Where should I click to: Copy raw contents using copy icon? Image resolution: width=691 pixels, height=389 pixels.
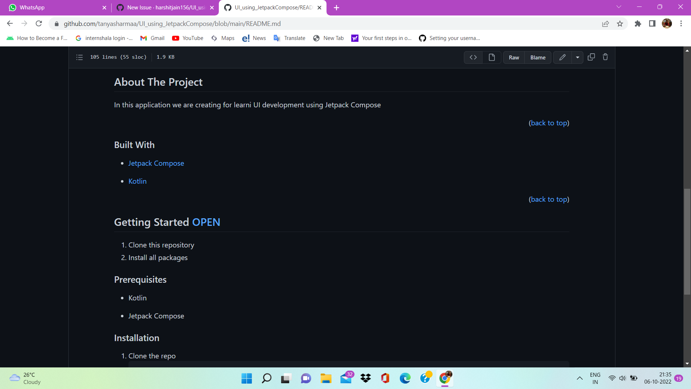pos(591,57)
